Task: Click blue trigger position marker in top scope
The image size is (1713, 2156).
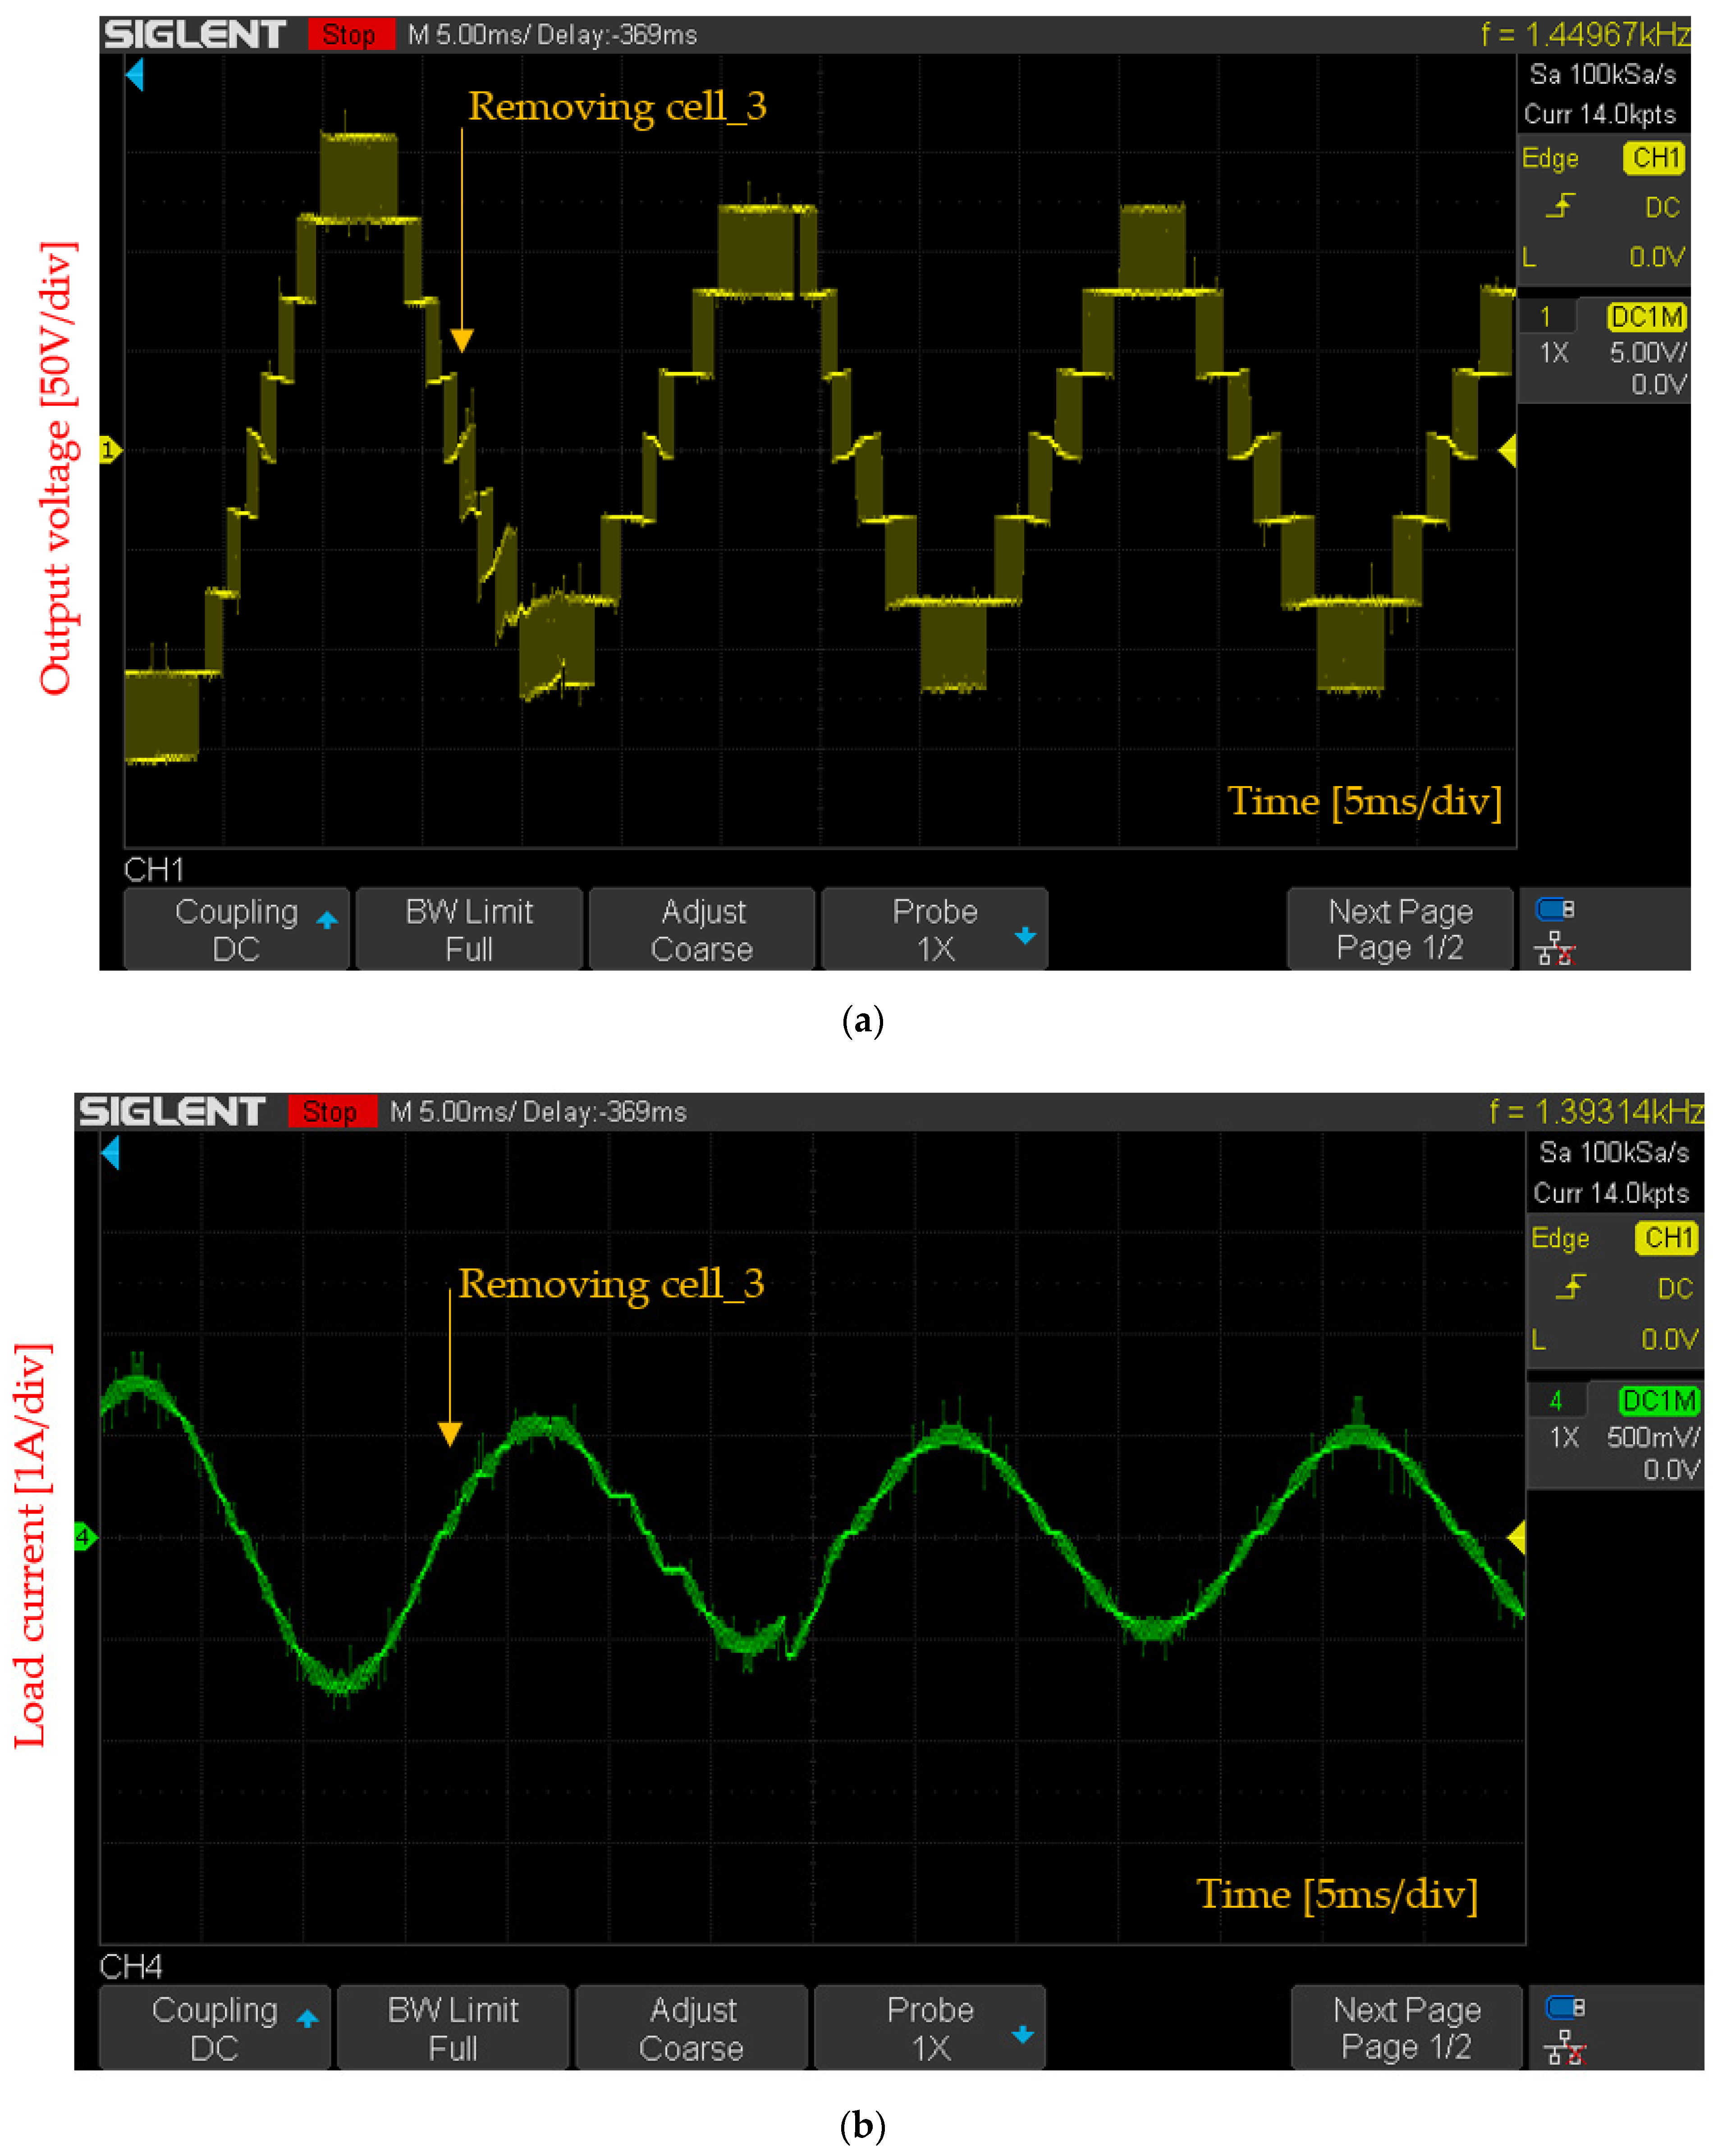Action: [x=135, y=74]
